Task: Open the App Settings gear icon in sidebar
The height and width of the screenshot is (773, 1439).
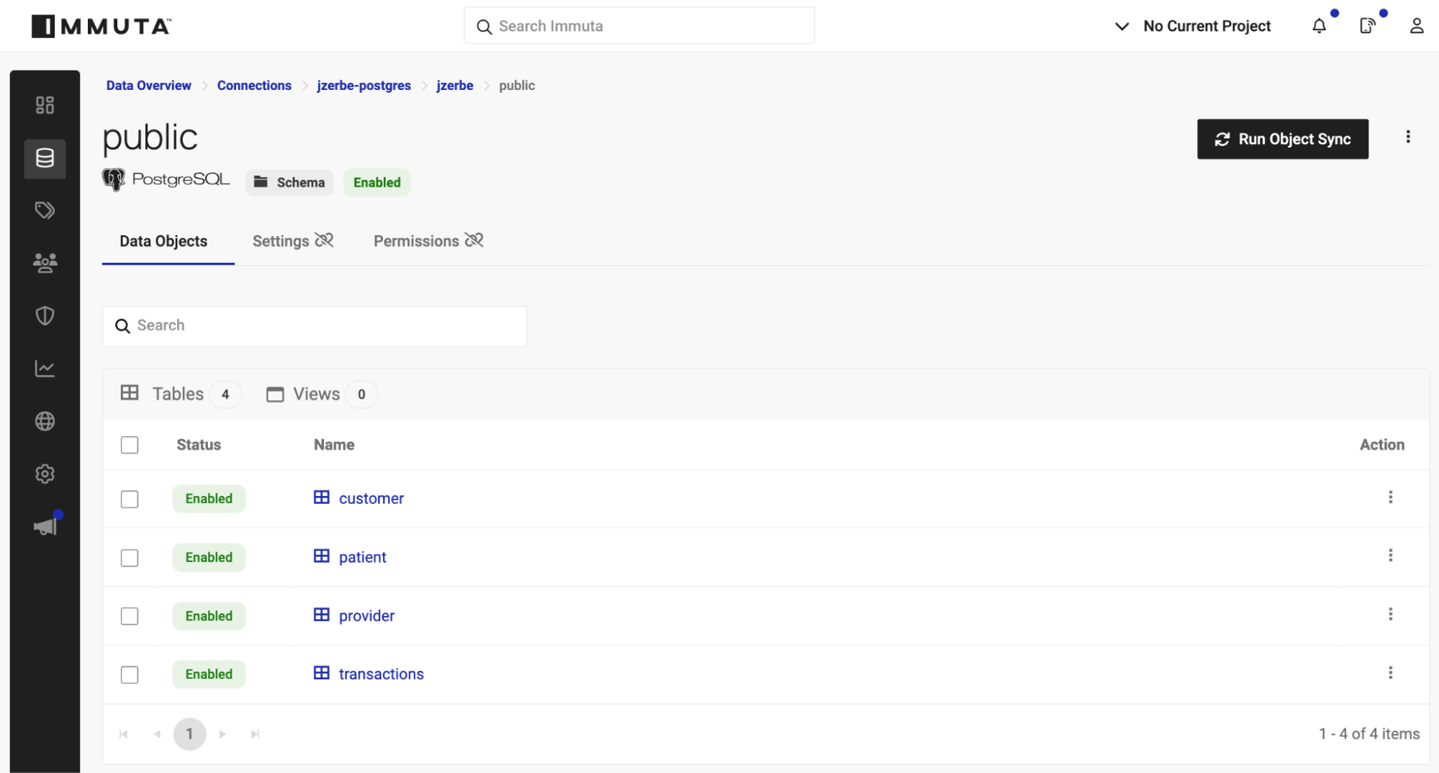Action: coord(45,474)
